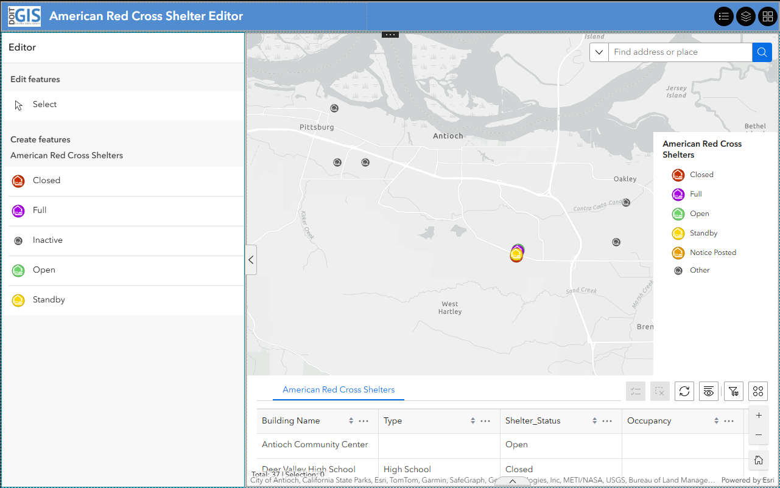Viewport: 780px width, 488px height.
Task: Click the stacked colored shelter markers on map
Action: click(517, 253)
